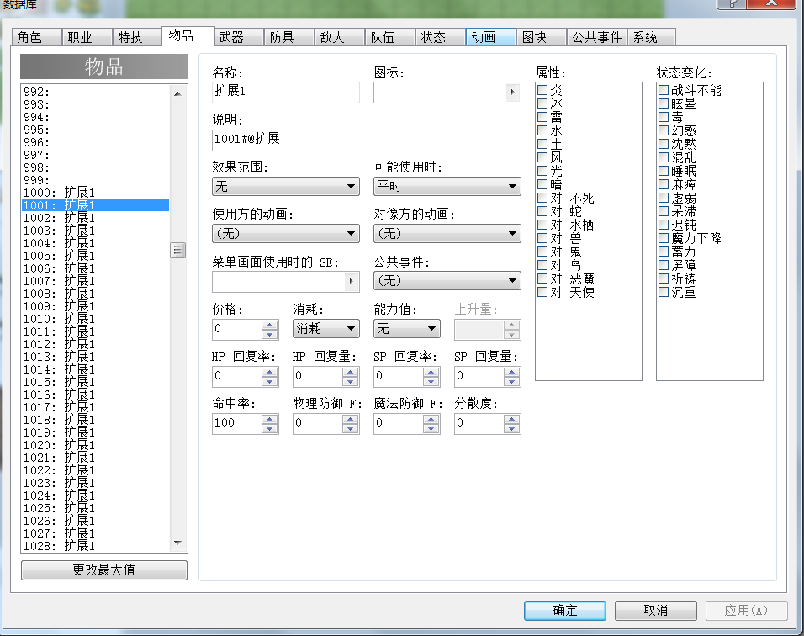Increase HP 回复率 with up arrow

click(x=270, y=371)
